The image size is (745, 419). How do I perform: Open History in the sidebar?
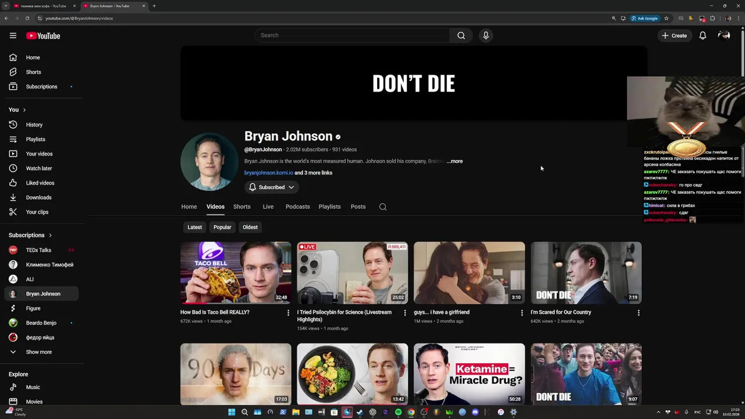point(41,125)
